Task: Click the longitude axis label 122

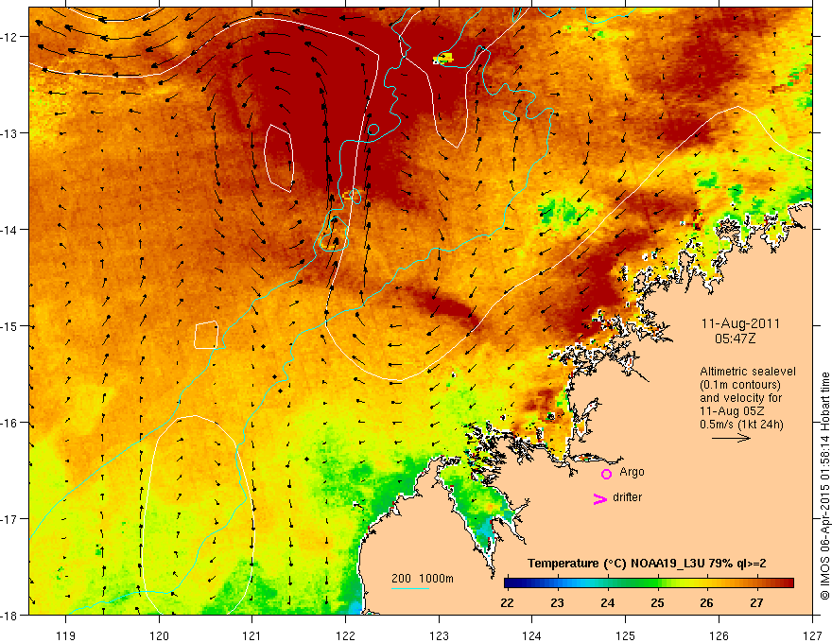Action: coord(345,635)
